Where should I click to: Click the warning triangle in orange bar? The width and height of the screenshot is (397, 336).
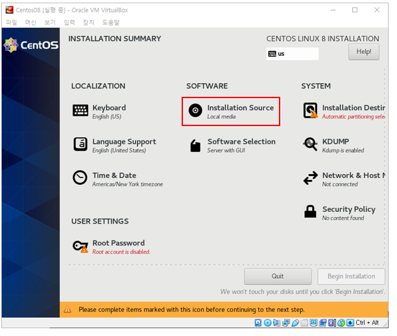point(67,309)
